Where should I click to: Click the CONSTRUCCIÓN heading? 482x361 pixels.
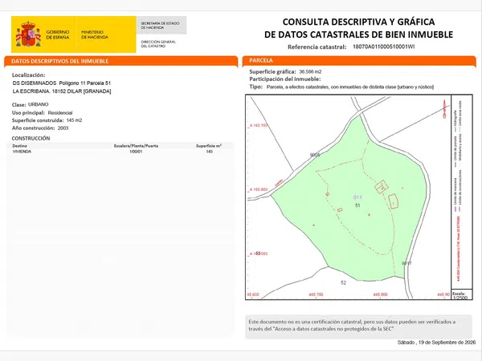coord(31,138)
